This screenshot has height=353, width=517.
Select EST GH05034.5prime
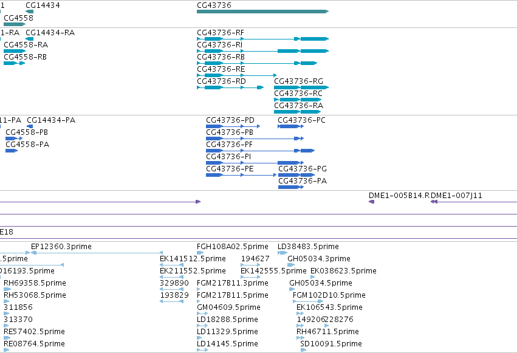pos(292,289)
